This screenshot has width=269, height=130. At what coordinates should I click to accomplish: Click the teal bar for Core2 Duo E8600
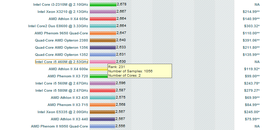click(103, 26)
